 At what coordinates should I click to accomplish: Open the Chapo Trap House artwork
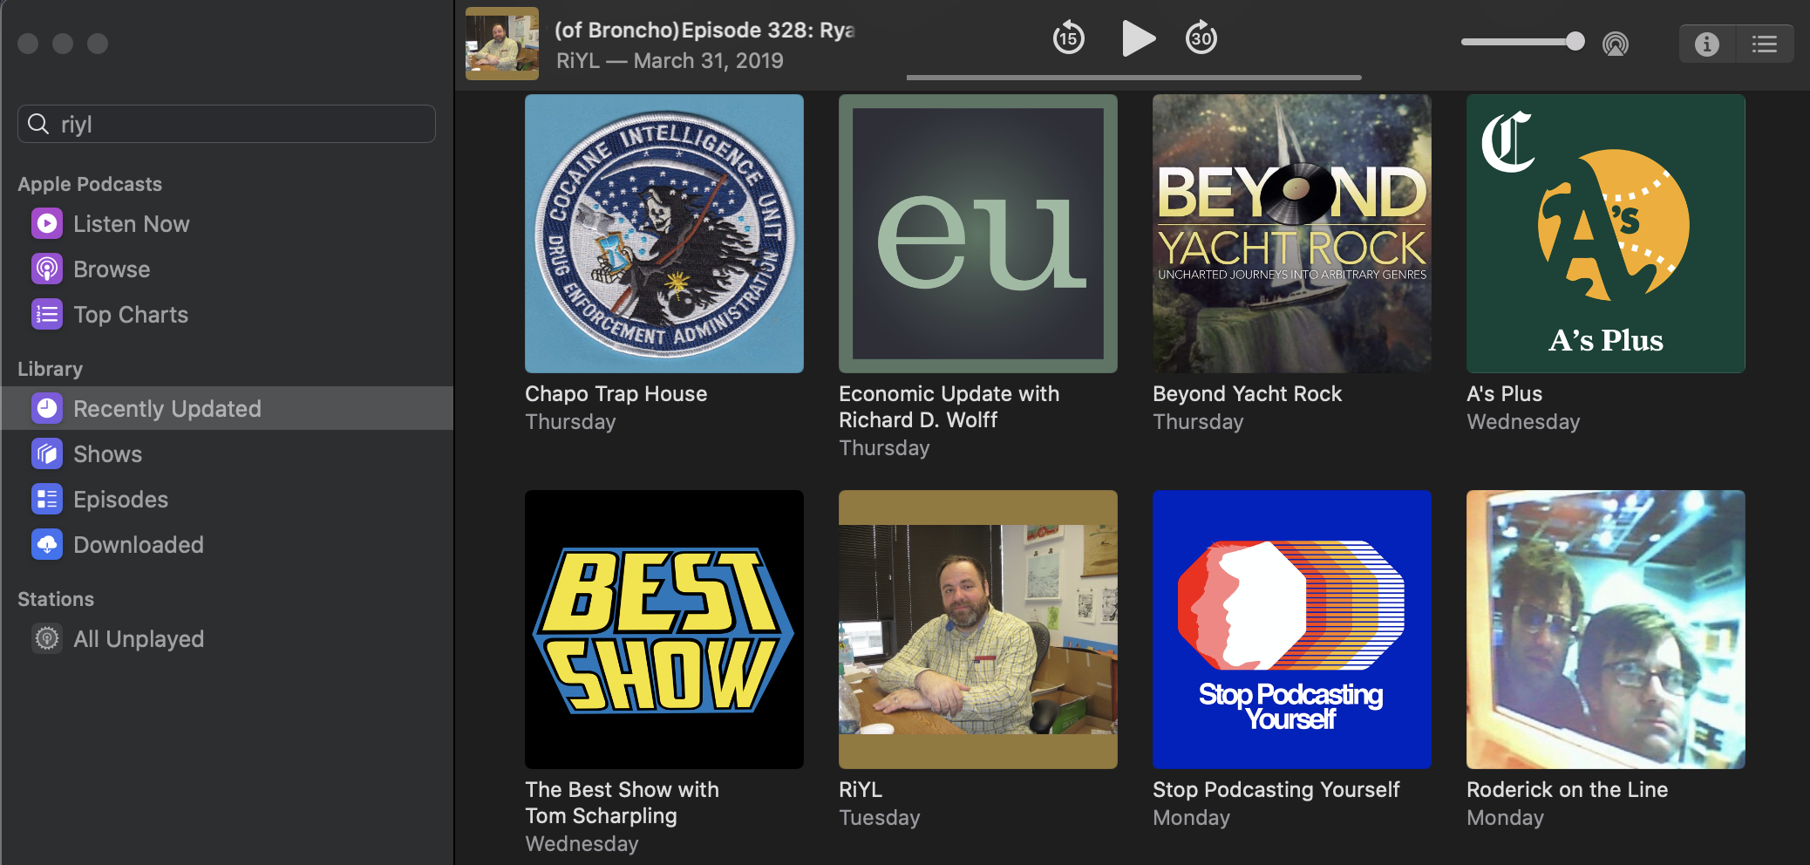pyautogui.click(x=664, y=234)
